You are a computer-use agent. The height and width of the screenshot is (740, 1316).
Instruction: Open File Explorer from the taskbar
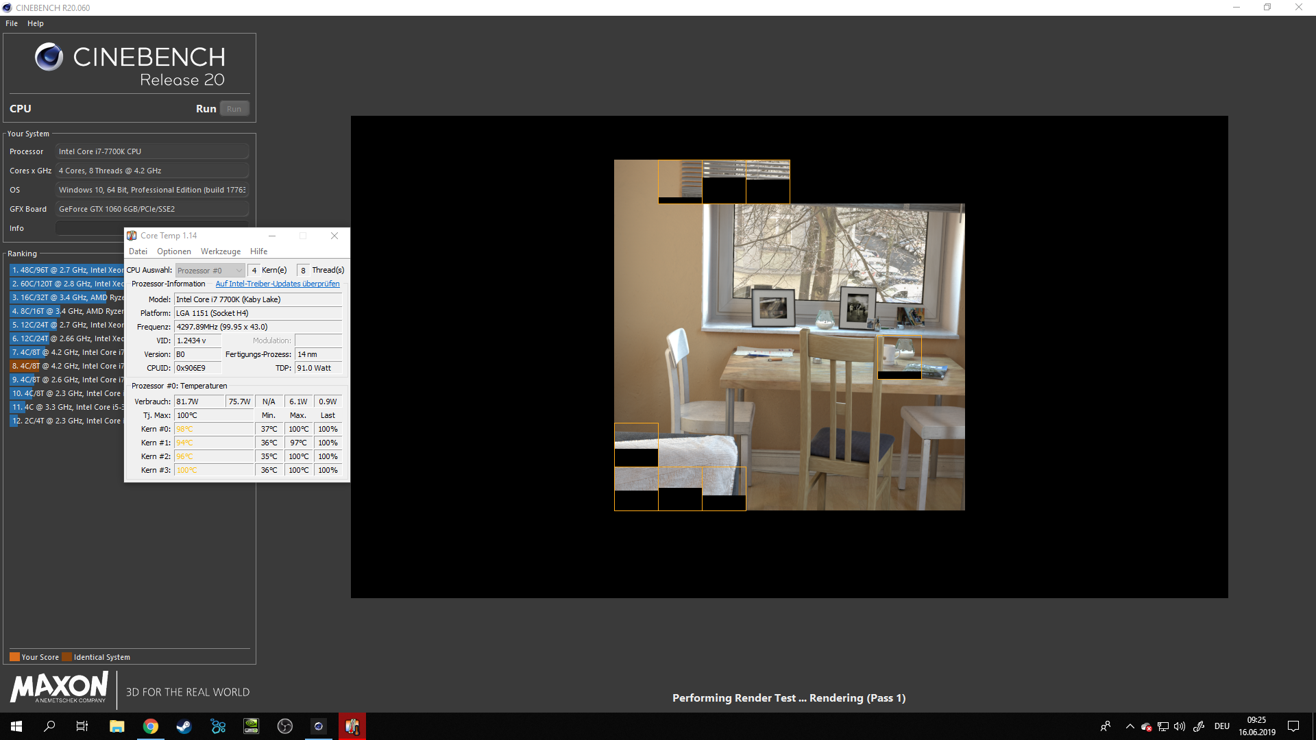click(x=117, y=726)
